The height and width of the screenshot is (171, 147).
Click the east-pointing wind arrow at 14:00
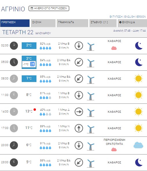[79, 112]
